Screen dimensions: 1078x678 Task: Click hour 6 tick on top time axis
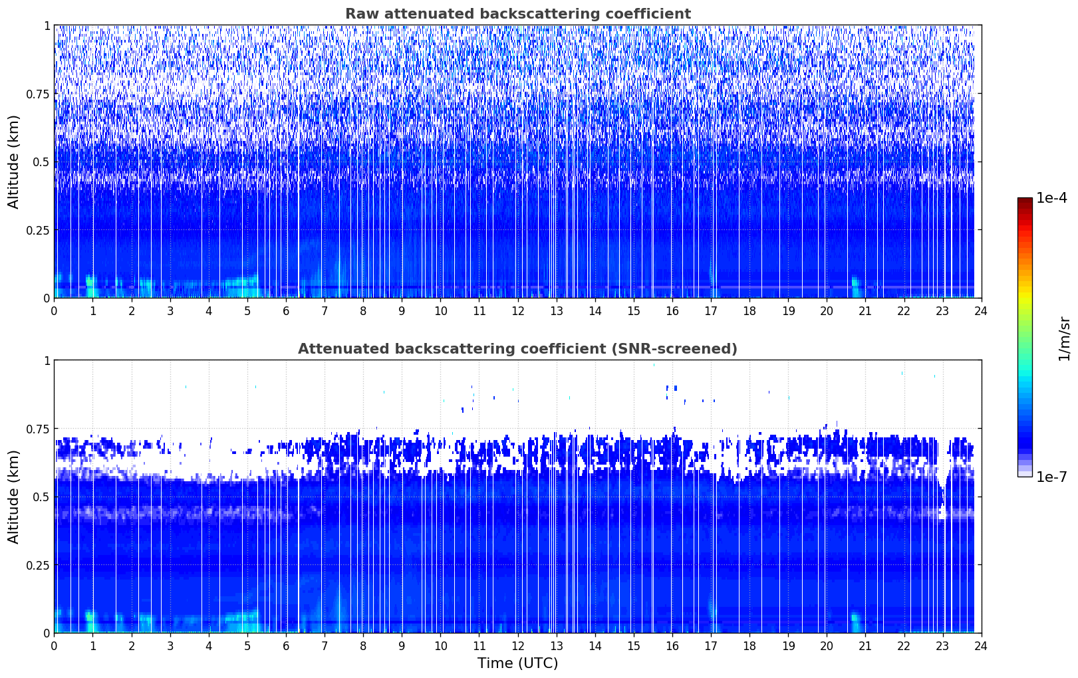[286, 311]
